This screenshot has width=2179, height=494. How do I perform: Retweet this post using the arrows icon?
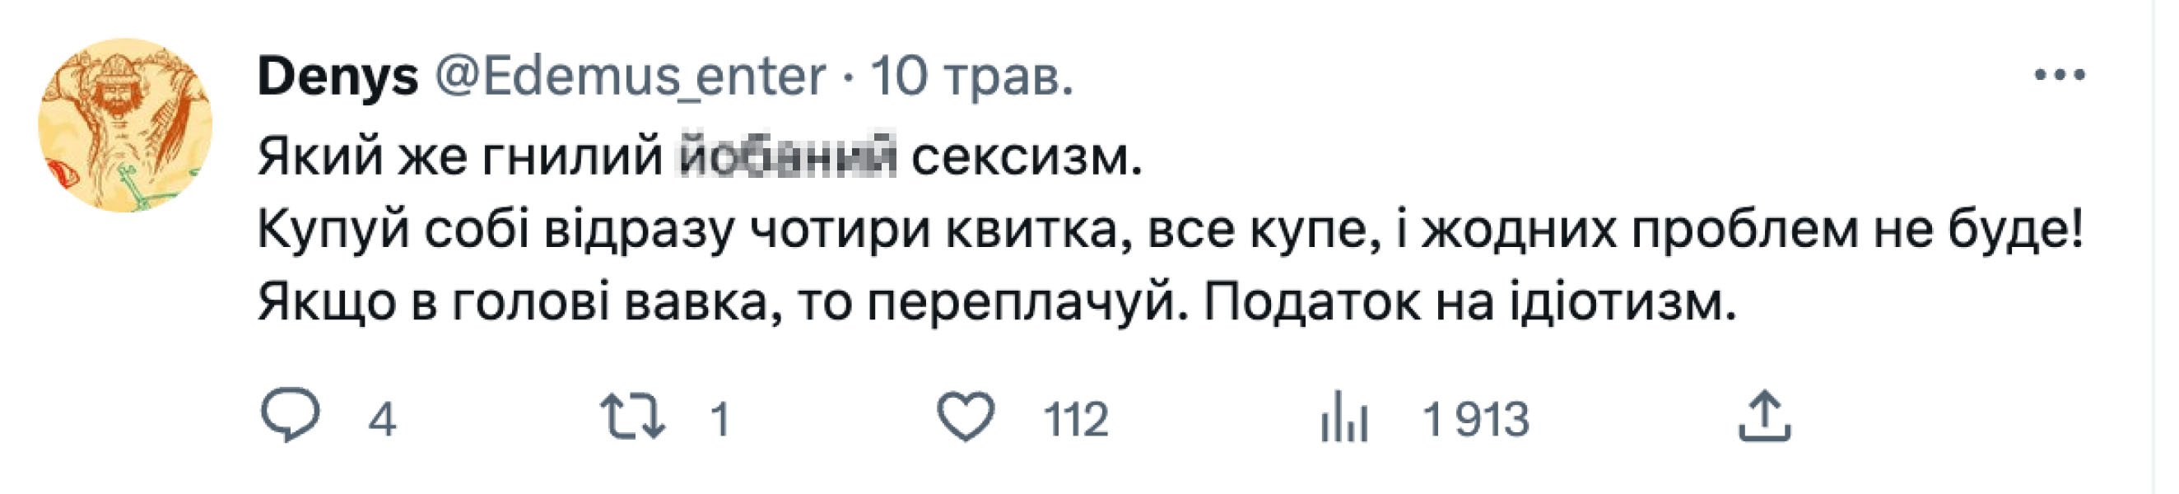[632, 419]
